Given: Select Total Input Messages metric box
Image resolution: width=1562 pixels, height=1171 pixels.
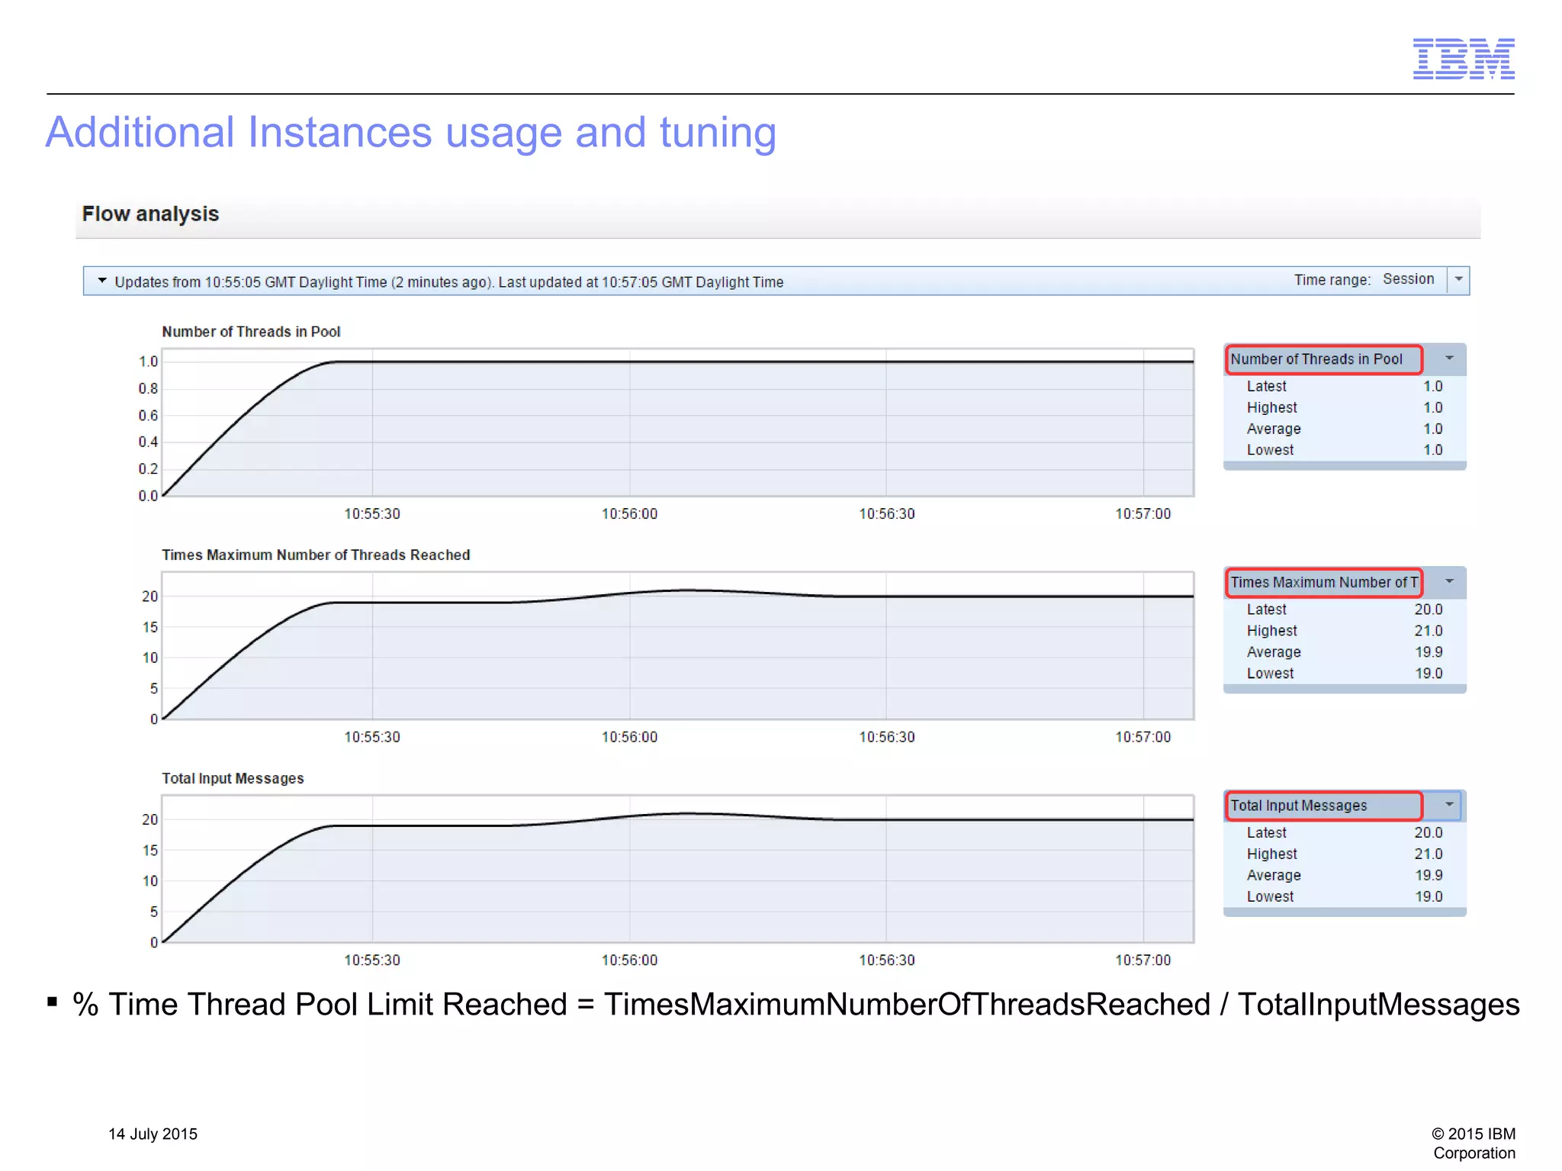Looking at the screenshot, I should pyautogui.click(x=1324, y=806).
